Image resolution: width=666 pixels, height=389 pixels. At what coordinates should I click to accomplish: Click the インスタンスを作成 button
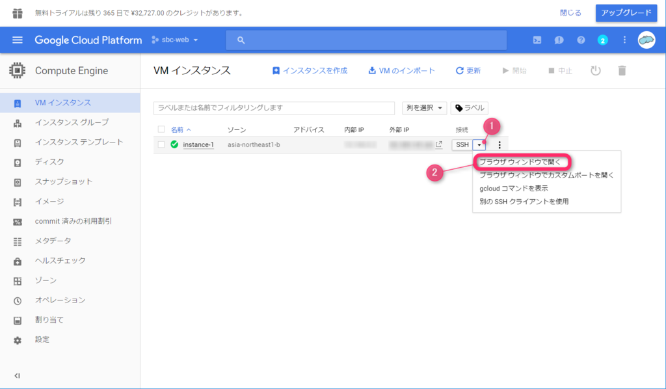[310, 70]
